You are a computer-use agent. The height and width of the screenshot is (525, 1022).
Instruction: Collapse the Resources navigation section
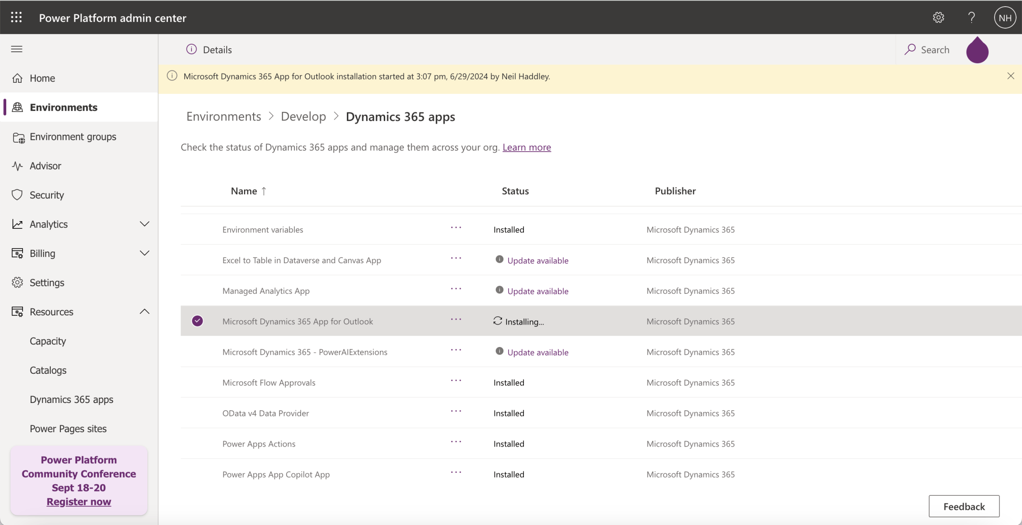point(144,312)
